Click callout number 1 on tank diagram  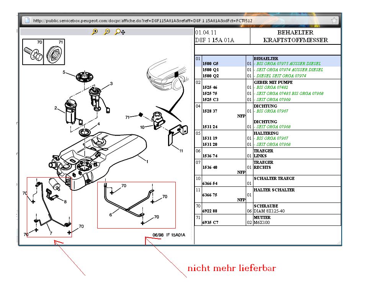147,162
